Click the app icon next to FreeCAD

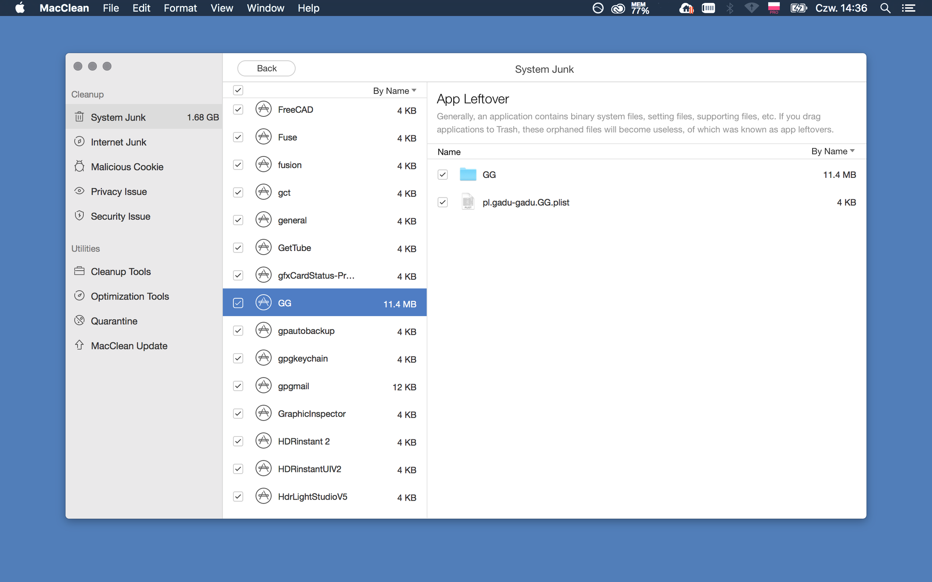pyautogui.click(x=263, y=109)
